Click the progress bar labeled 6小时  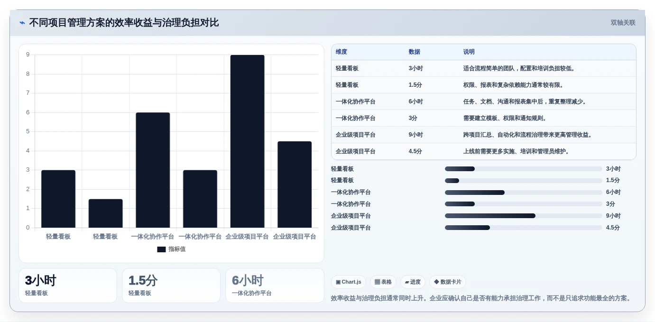point(524,193)
